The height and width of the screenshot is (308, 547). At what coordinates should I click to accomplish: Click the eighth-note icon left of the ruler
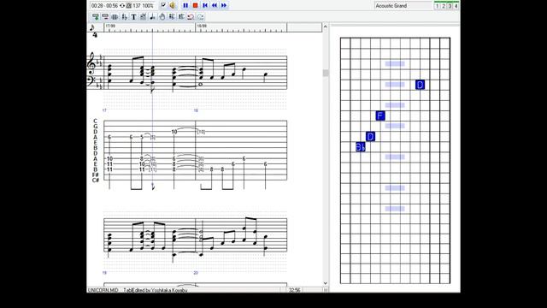(92, 27)
